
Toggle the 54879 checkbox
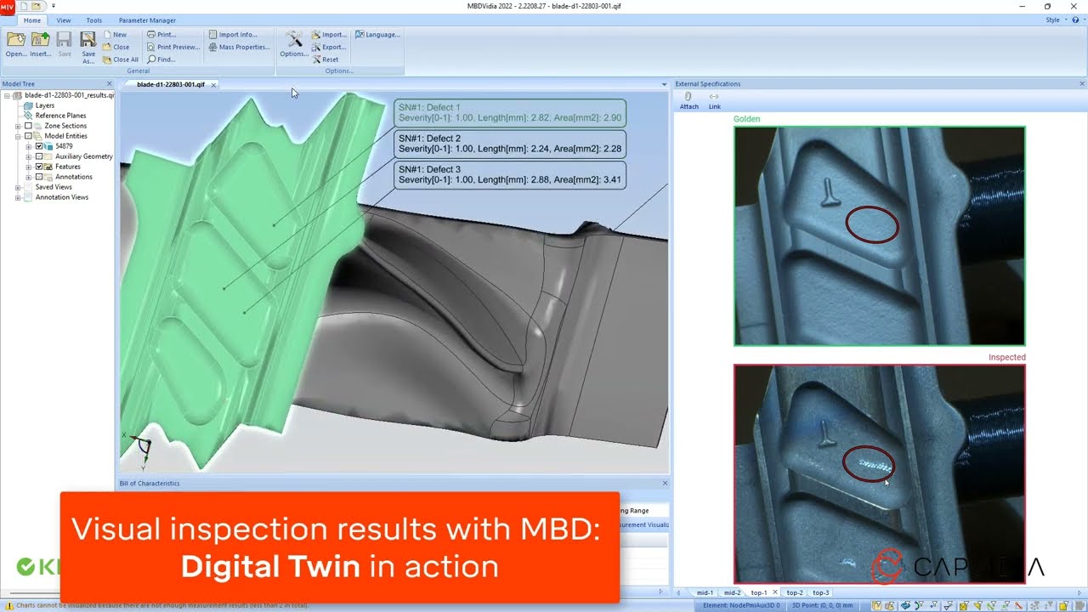click(38, 146)
